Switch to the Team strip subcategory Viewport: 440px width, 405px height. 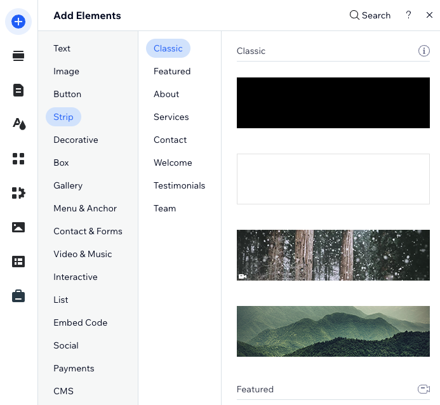click(164, 208)
